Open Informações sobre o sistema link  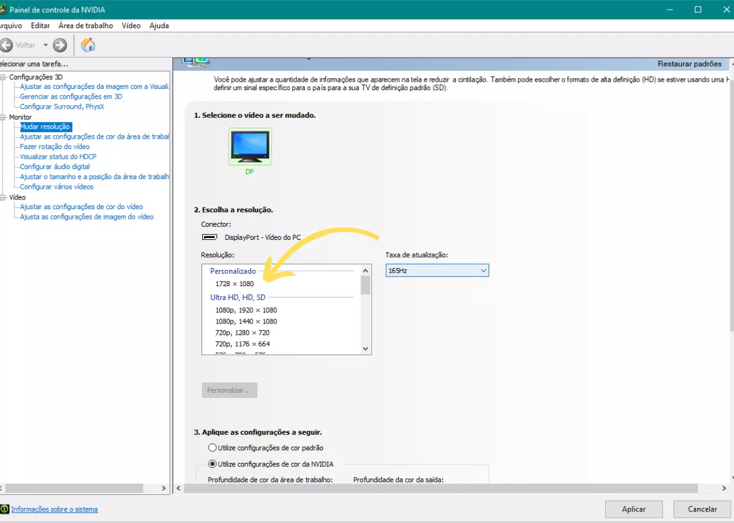pyautogui.click(x=54, y=509)
